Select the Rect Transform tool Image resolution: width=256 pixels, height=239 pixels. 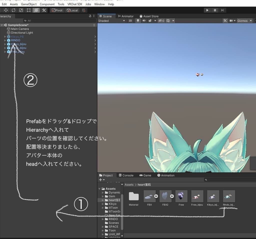[x=29, y=10]
